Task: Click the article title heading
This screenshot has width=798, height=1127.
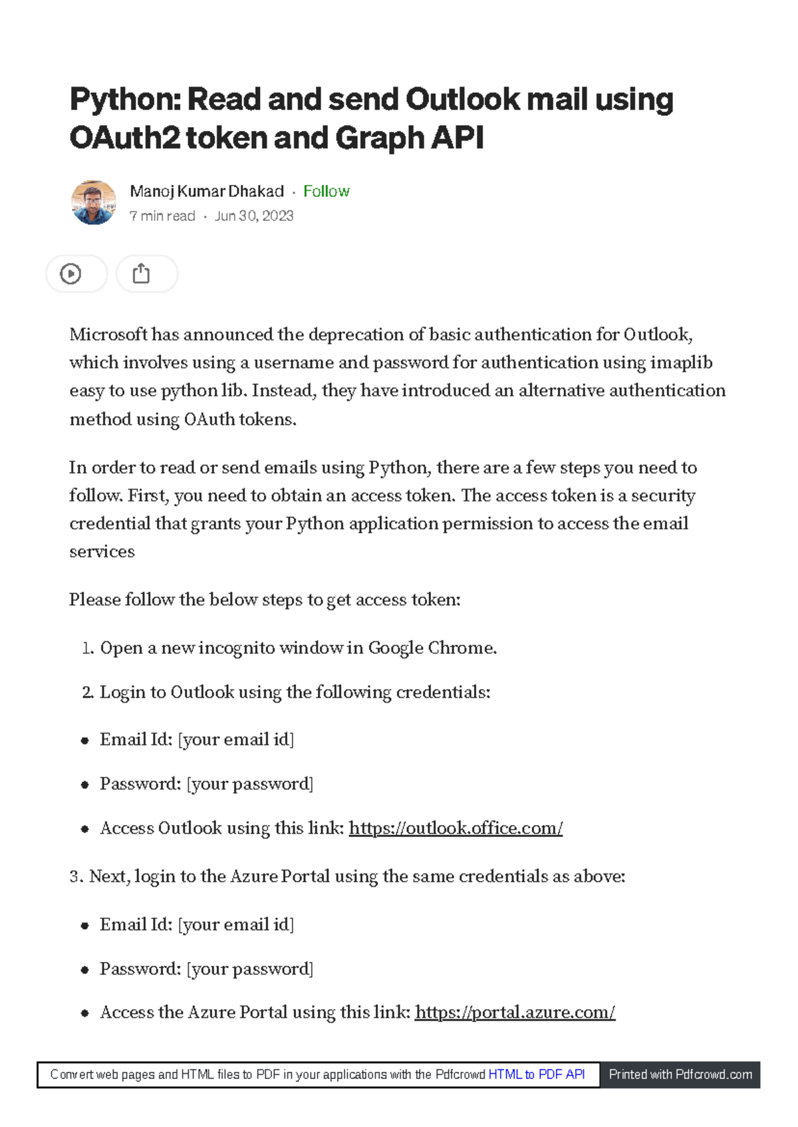Action: 371,118
